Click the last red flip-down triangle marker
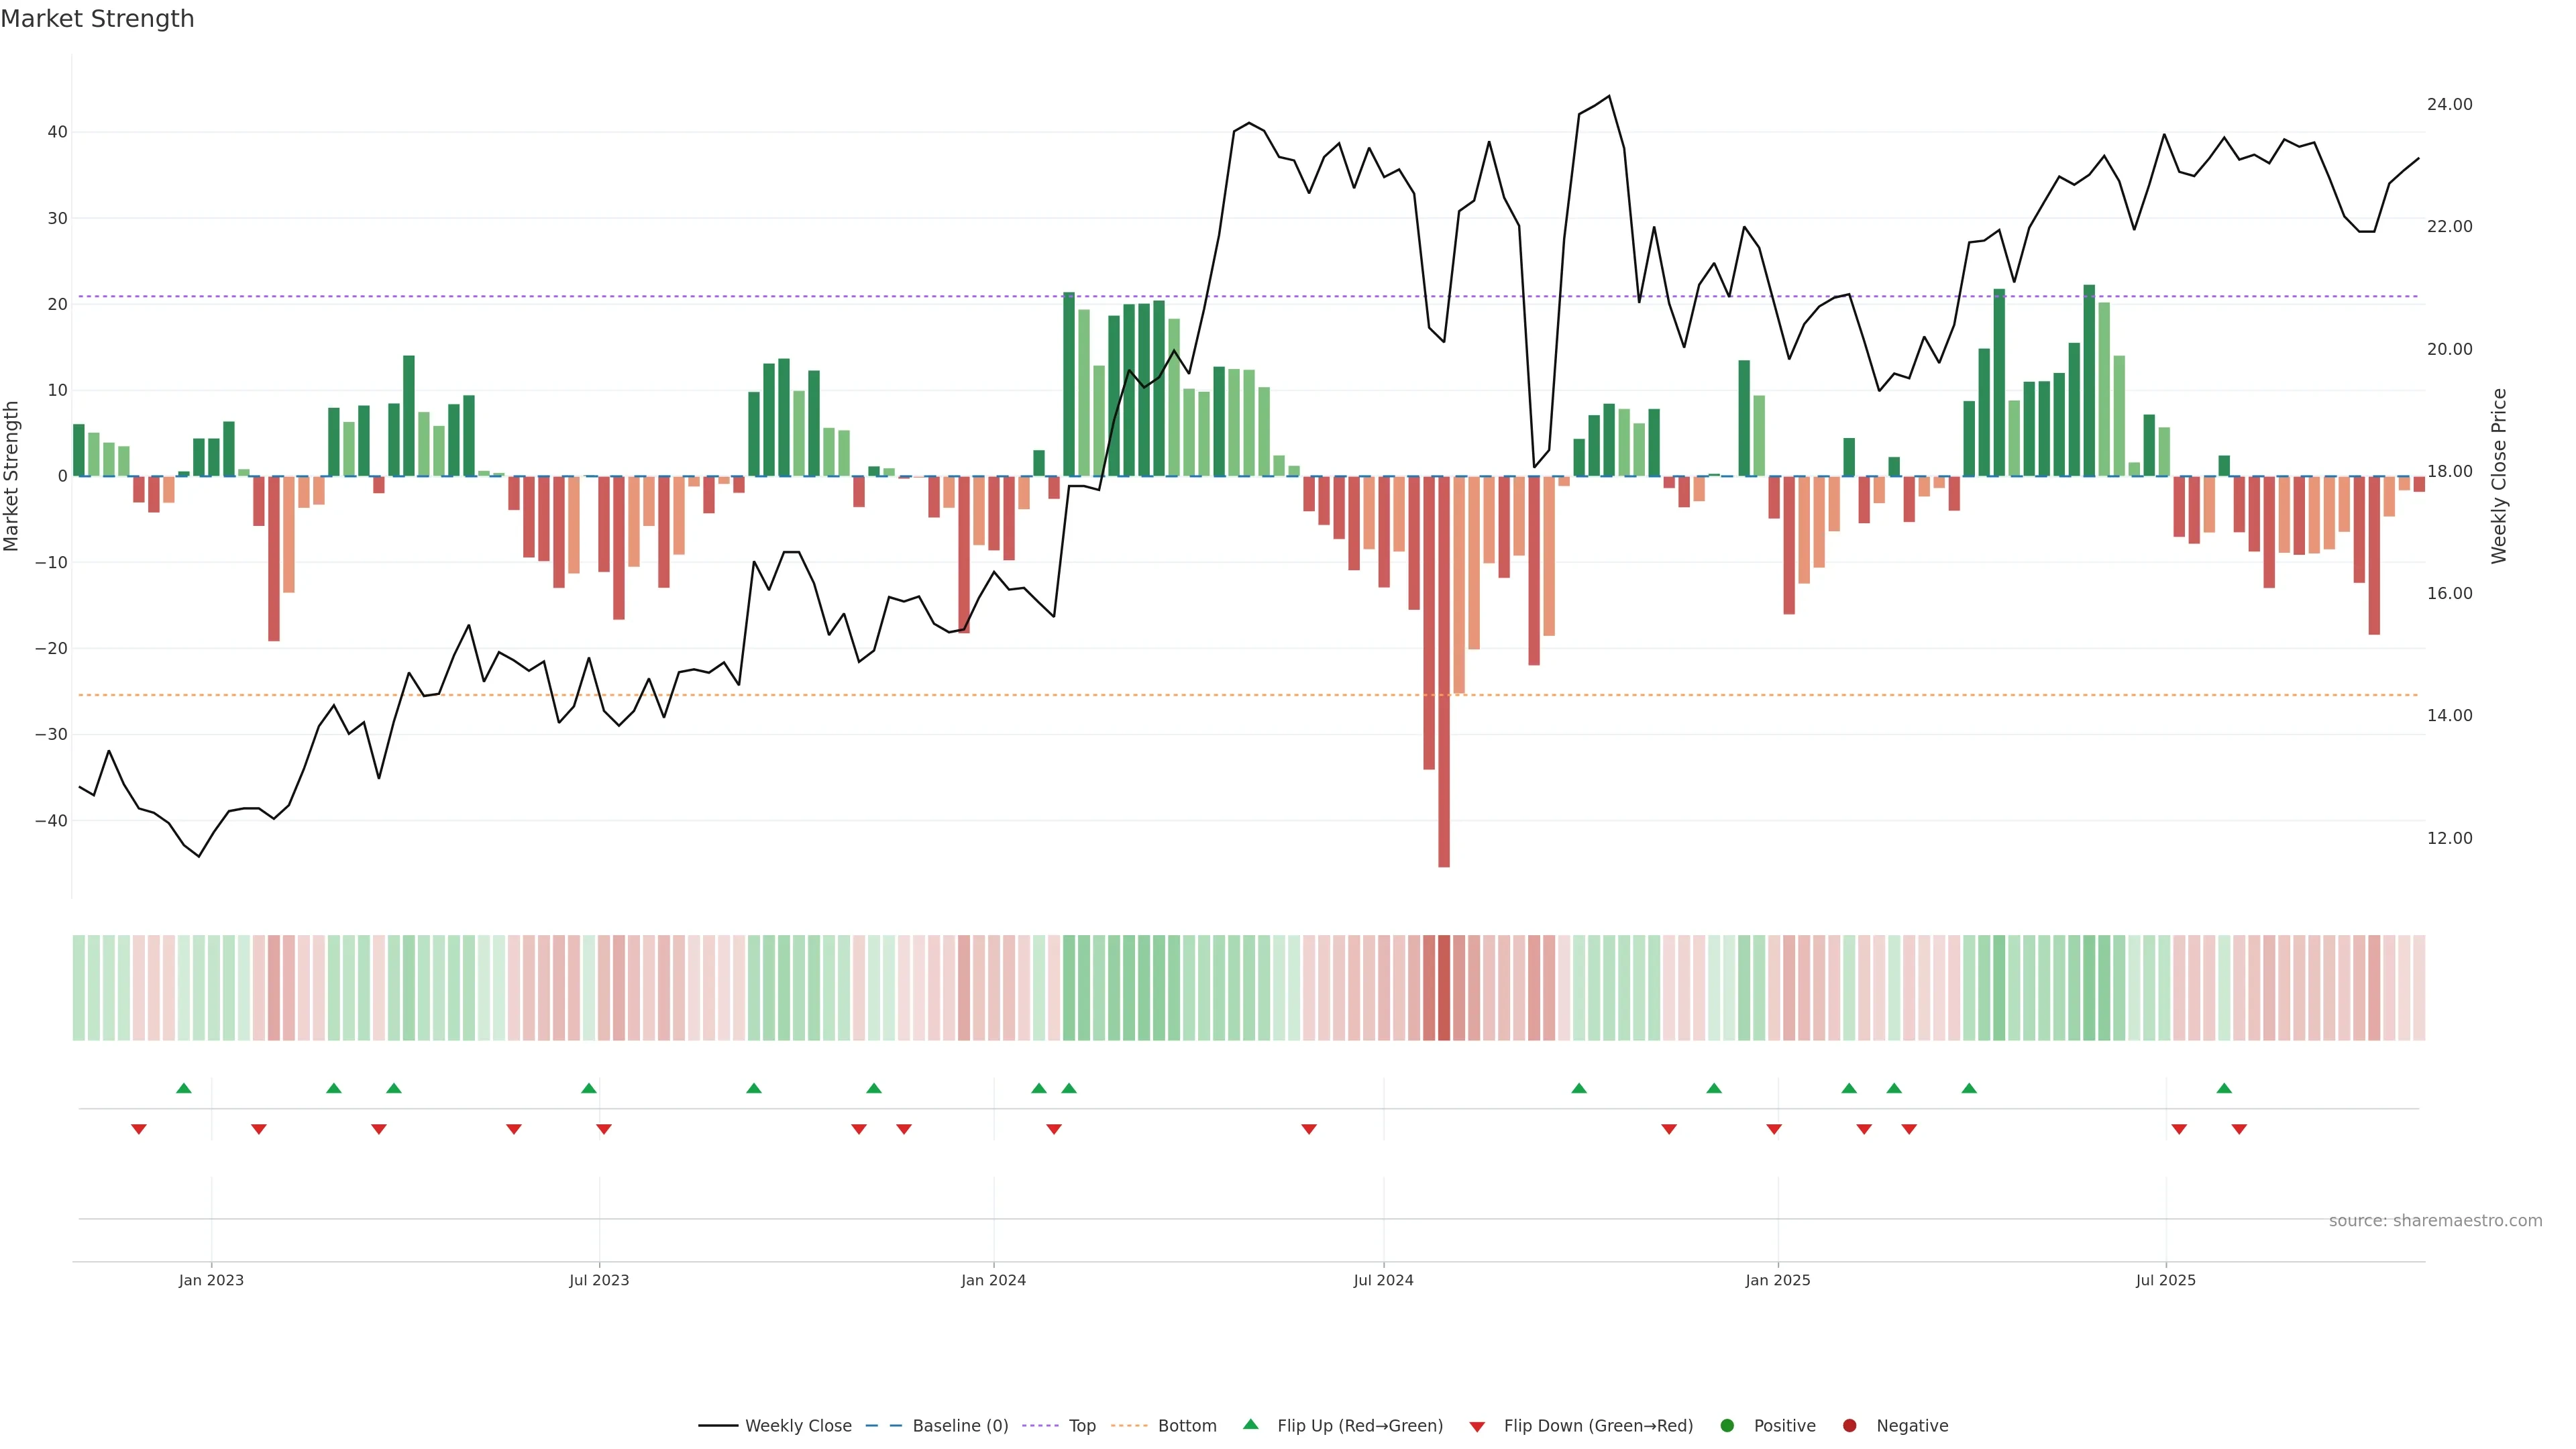Screen dimensions: 2576x1449 click(x=2239, y=1129)
